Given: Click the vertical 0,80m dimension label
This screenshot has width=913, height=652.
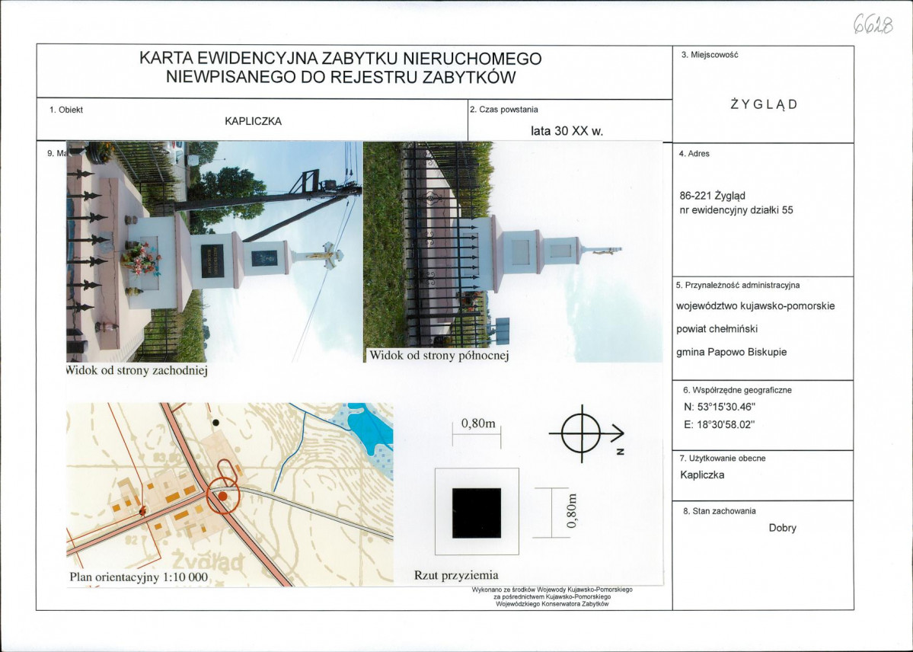Looking at the screenshot, I should click(571, 511).
